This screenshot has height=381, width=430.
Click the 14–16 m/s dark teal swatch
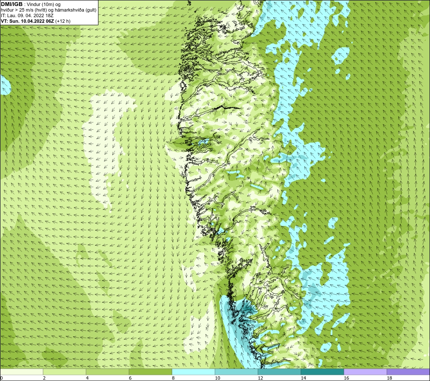click(x=322, y=372)
